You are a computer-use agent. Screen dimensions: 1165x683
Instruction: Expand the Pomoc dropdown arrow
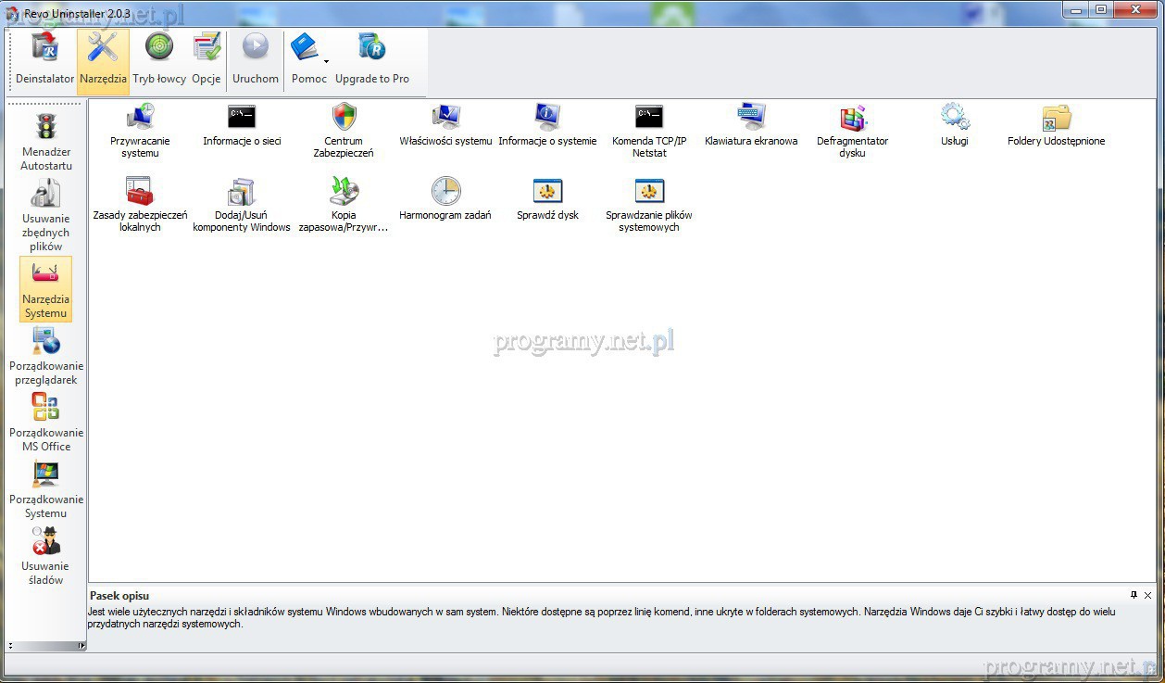point(326,62)
